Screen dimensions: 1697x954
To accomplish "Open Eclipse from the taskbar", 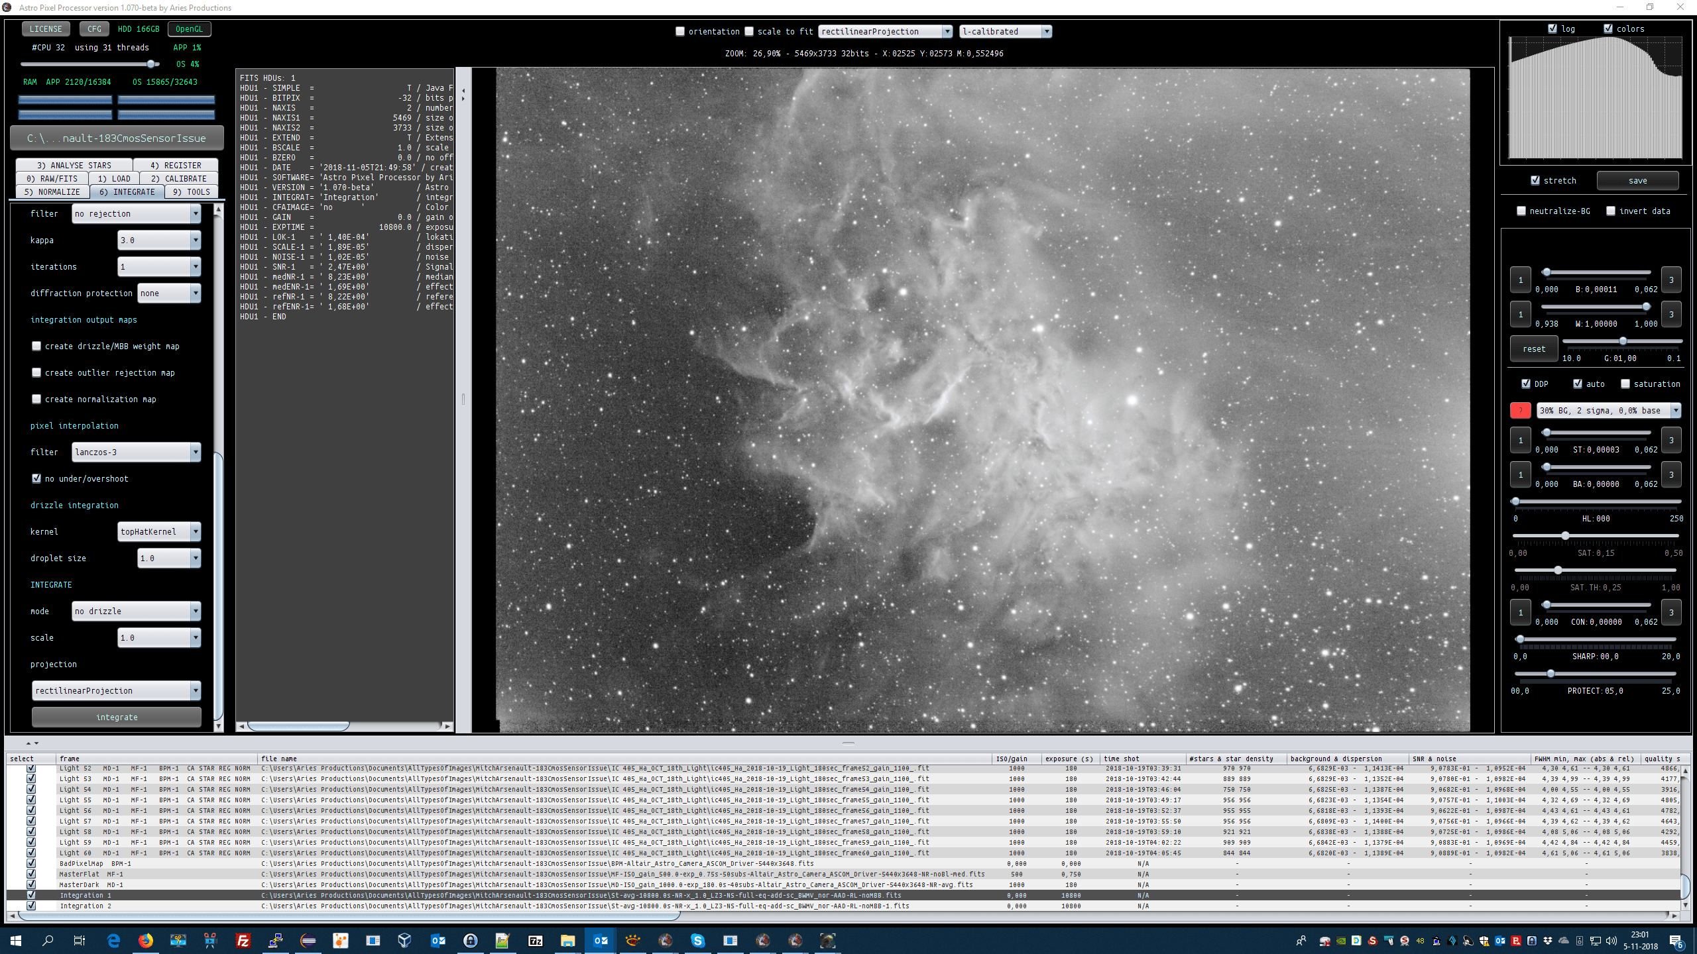I will click(308, 940).
